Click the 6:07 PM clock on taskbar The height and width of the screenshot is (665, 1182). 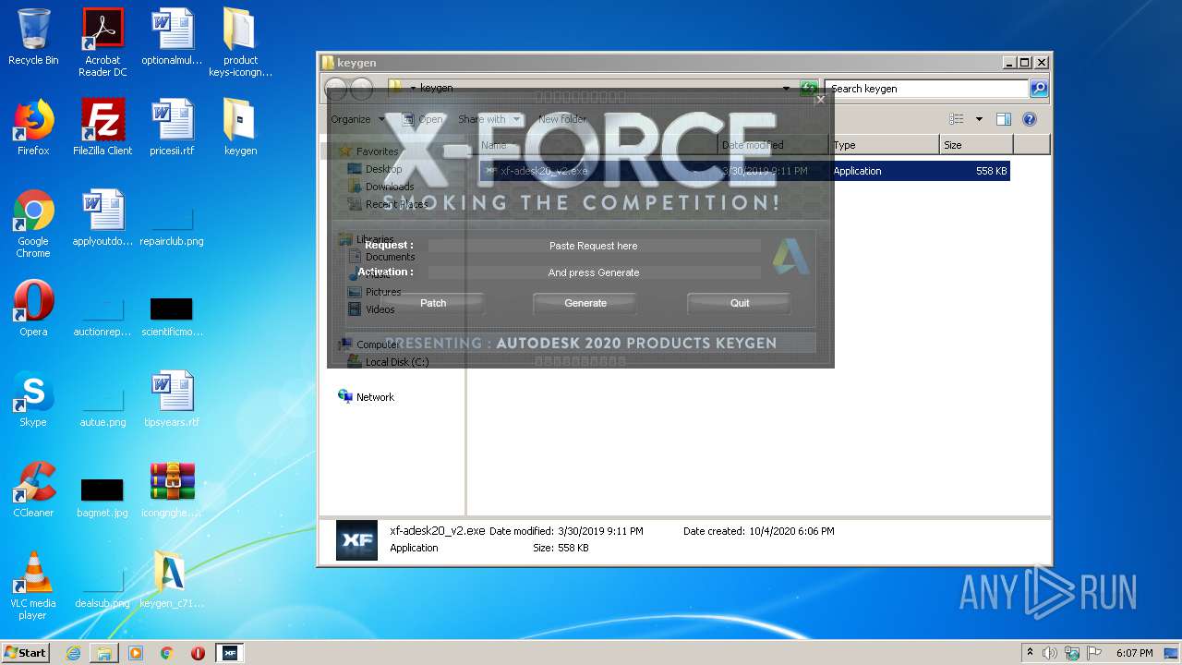point(1134,653)
